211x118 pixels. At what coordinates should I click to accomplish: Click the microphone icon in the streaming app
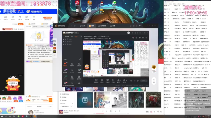pyautogui.click(x=118, y=80)
